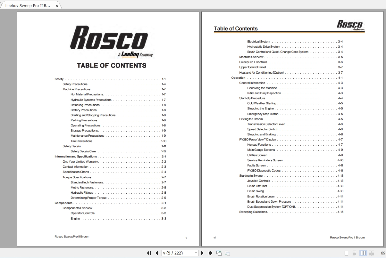
Task: Click the Machine Overview entry
Action: tap(291, 57)
